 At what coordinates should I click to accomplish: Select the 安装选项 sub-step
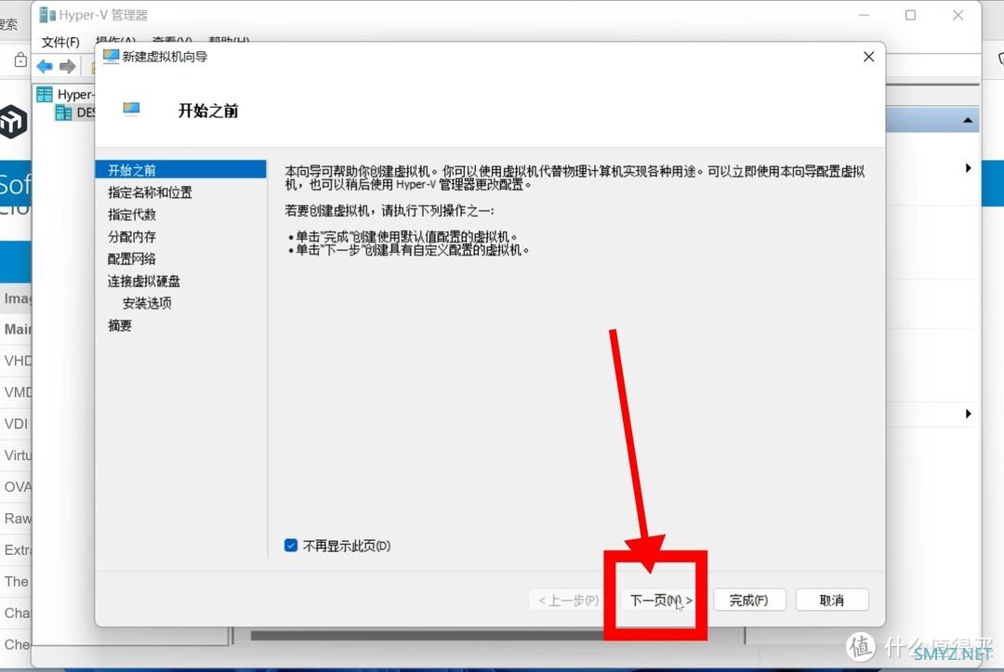[147, 303]
